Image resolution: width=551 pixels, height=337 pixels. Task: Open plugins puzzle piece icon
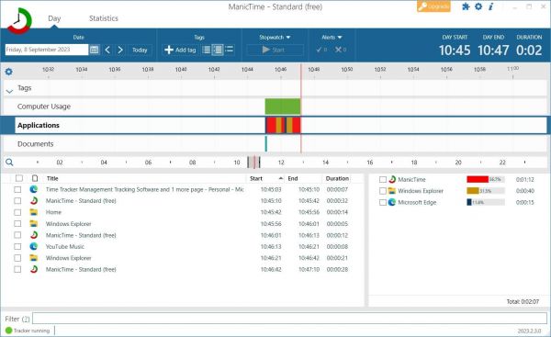point(466,6)
